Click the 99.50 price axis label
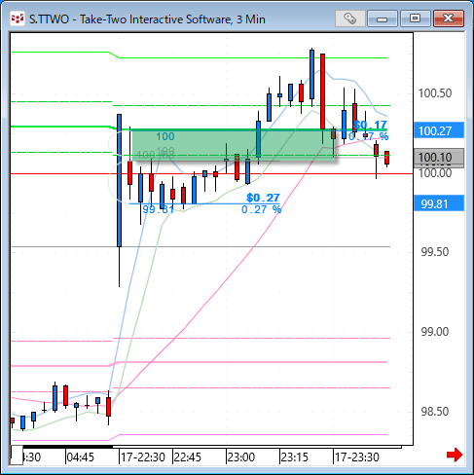The image size is (474, 475). tap(435, 252)
